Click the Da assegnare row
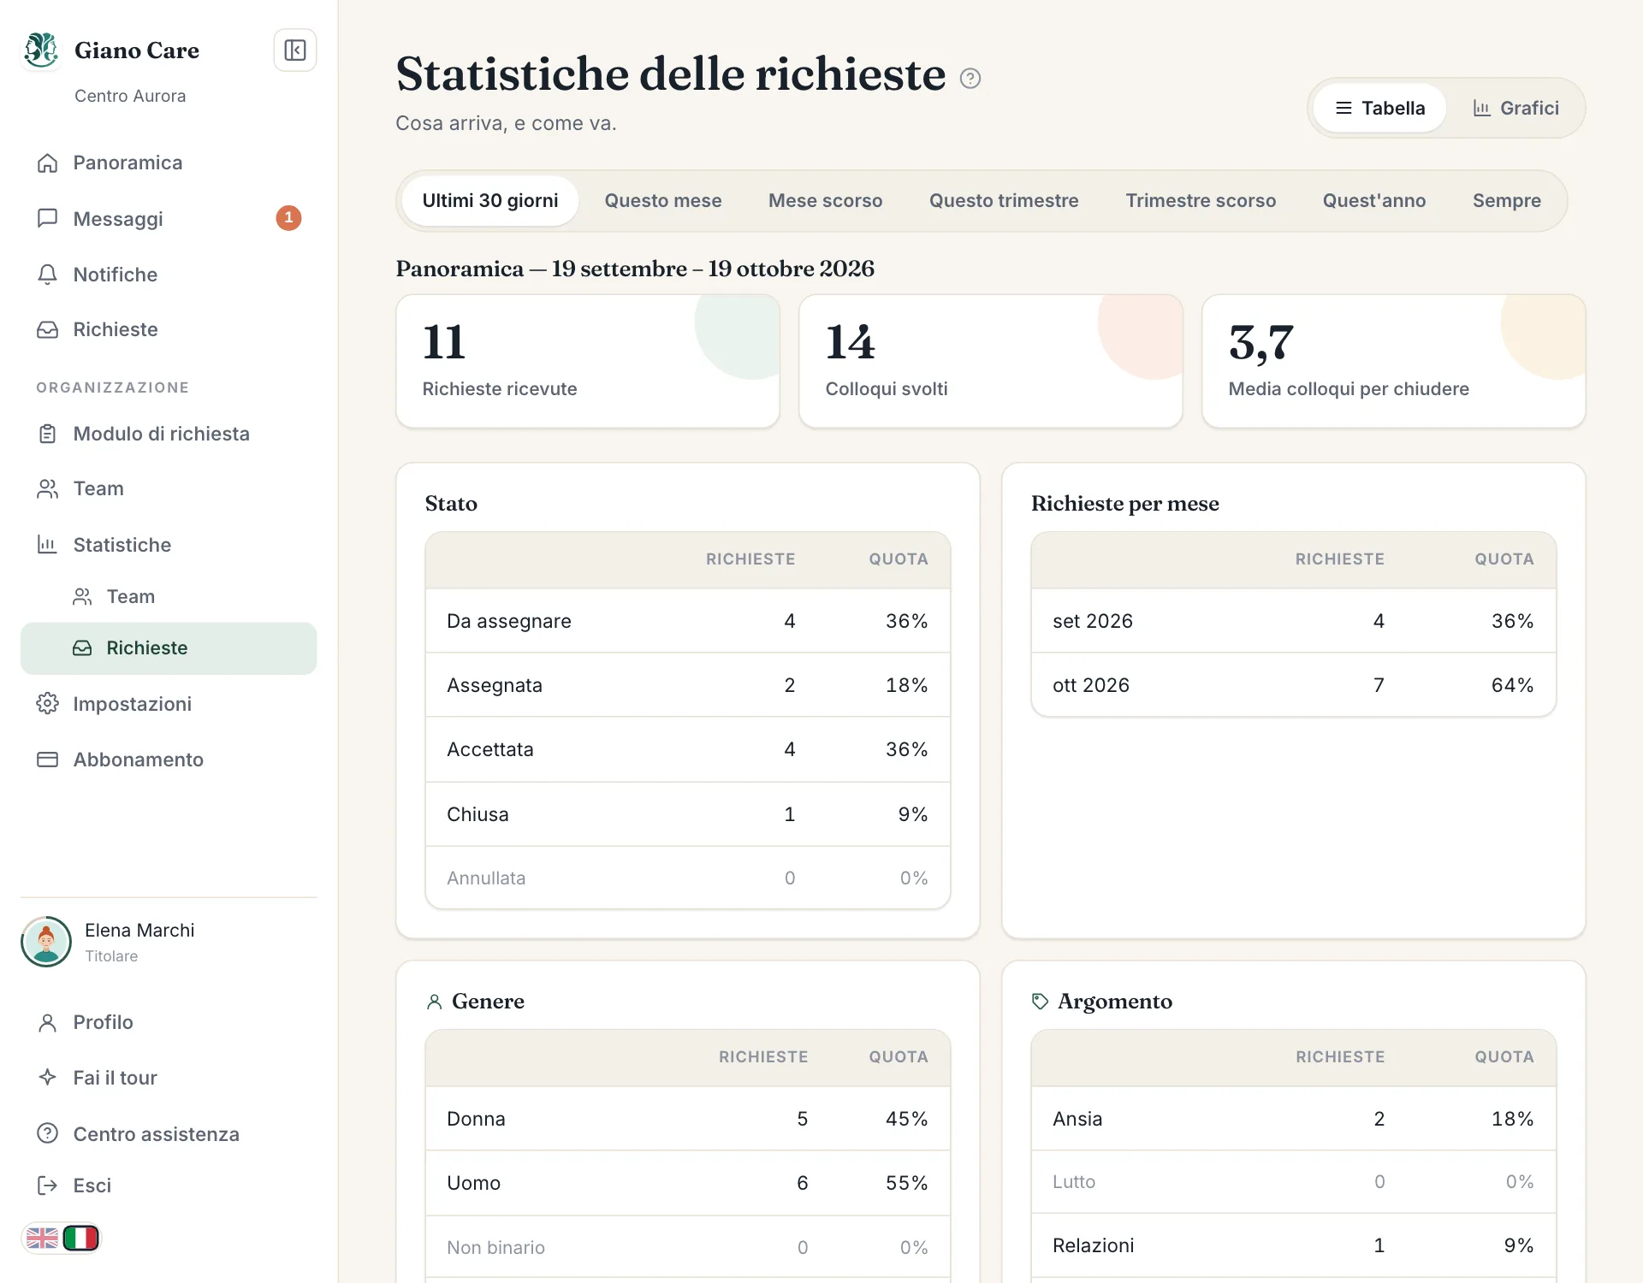Viewport: 1643px width, 1283px height. coord(688,621)
